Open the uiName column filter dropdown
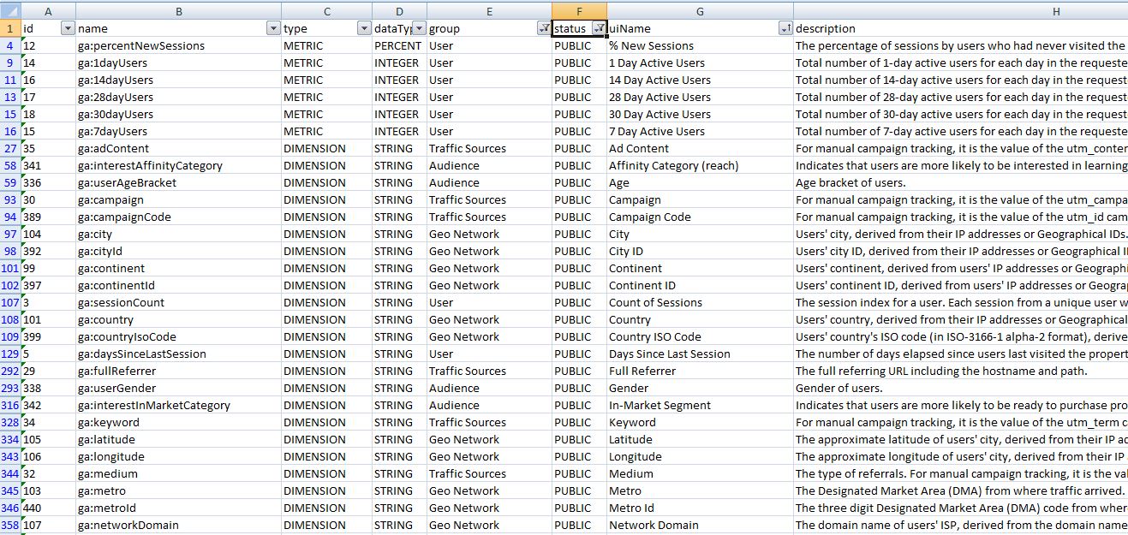This screenshot has width=1128, height=535. tap(785, 28)
